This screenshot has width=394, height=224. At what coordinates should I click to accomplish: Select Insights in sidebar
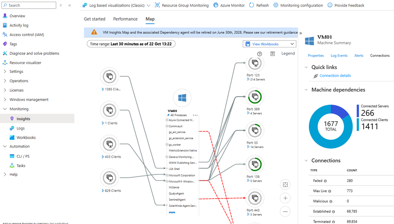(37, 119)
